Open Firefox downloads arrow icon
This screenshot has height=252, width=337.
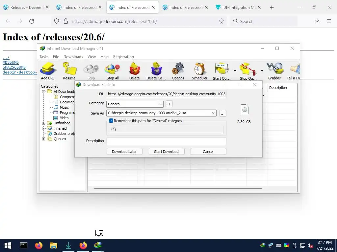(x=317, y=21)
